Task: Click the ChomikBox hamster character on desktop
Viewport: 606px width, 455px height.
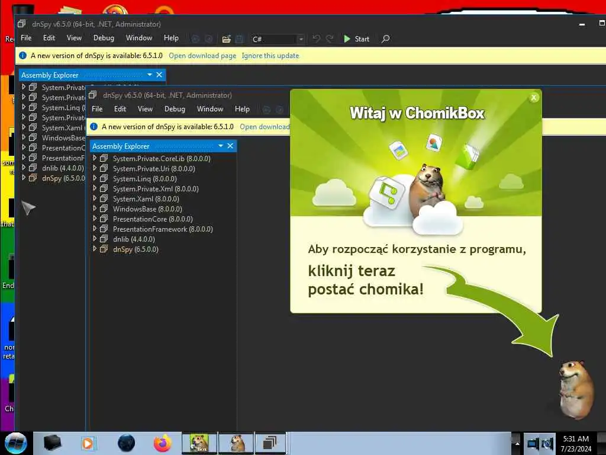Action: pos(576,390)
